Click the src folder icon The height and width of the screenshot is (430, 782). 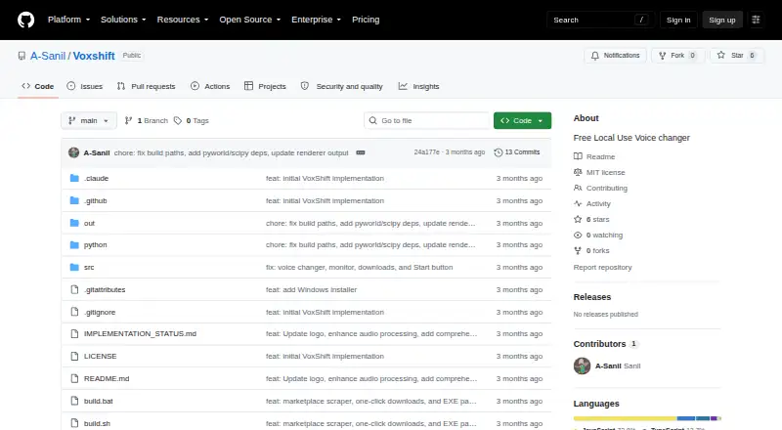click(x=74, y=268)
